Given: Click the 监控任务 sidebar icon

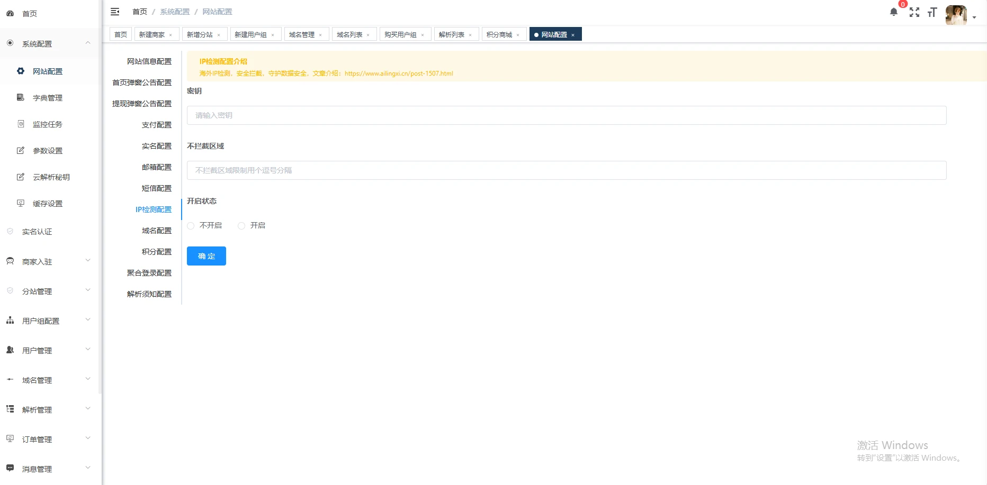Looking at the screenshot, I should tap(21, 124).
